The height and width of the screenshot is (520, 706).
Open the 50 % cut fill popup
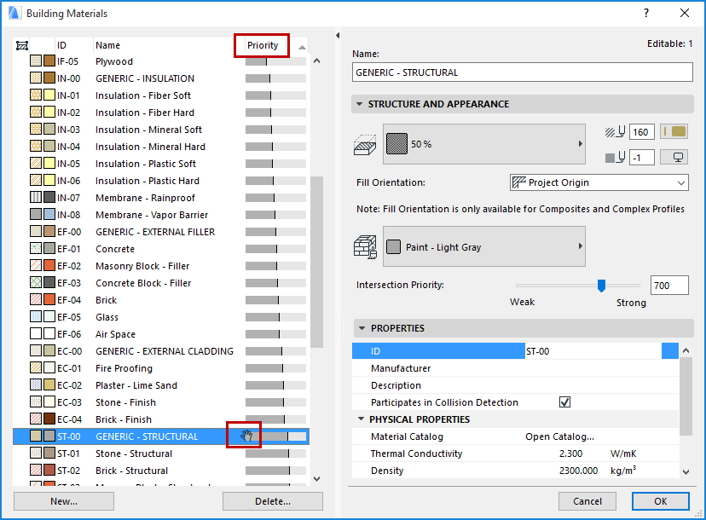point(484,144)
